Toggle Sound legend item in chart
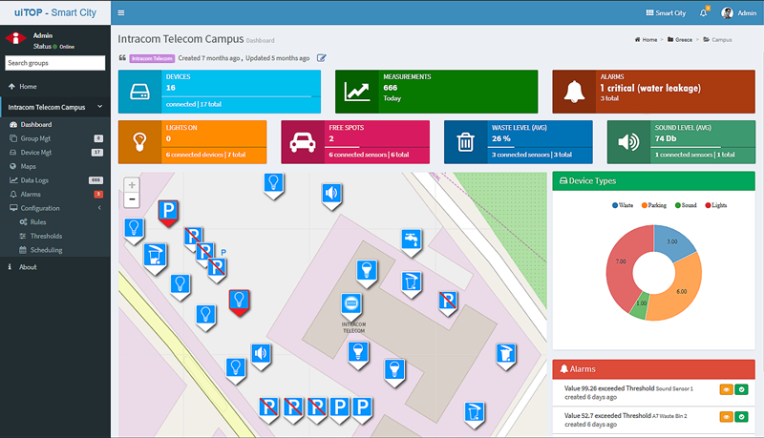This screenshot has width=764, height=438. point(686,205)
